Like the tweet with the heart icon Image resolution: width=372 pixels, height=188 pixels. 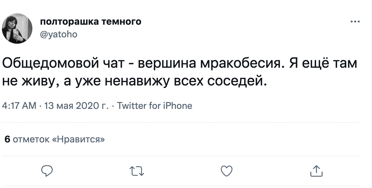tap(226, 171)
